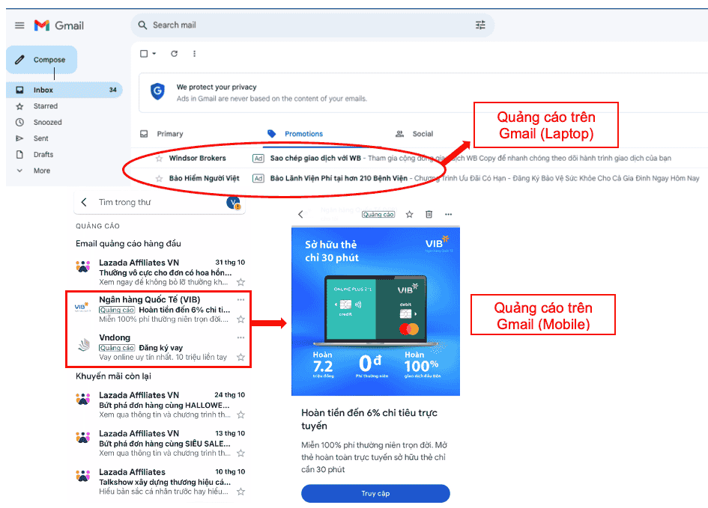Click the Vndong sender logo
The height and width of the screenshot is (508, 708).
point(84,346)
